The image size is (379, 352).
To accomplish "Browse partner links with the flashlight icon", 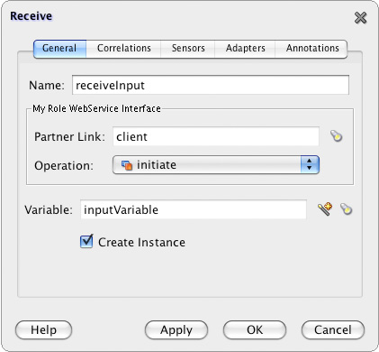I will pyautogui.click(x=337, y=136).
